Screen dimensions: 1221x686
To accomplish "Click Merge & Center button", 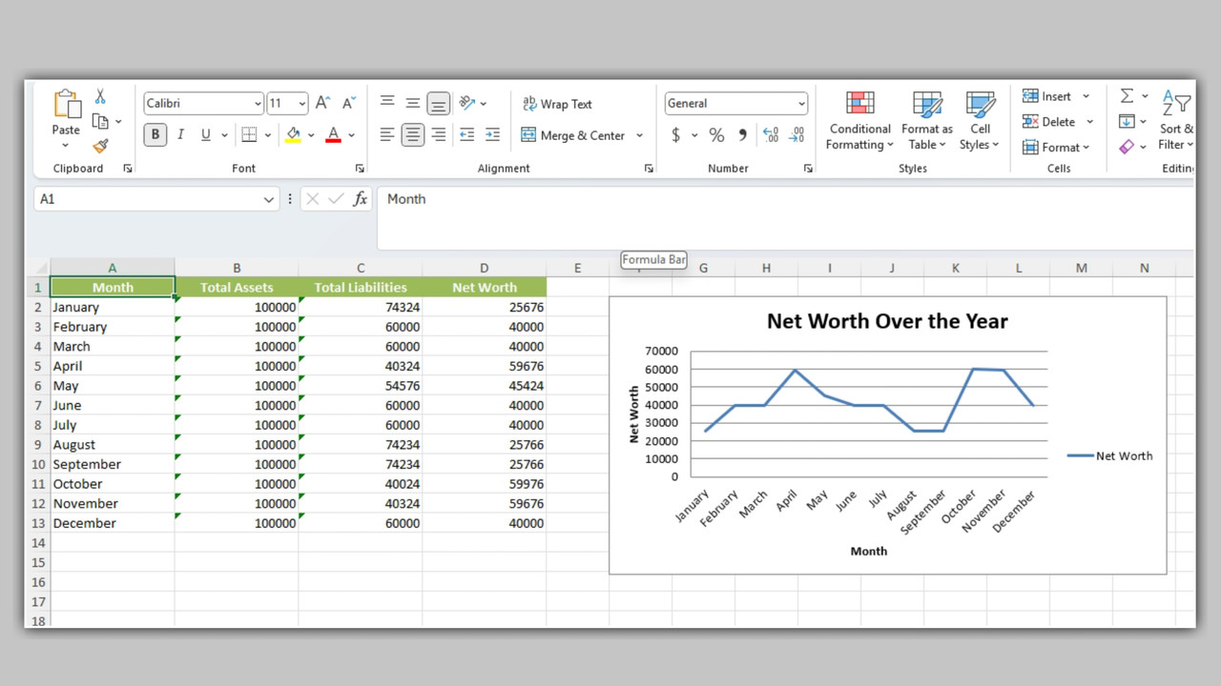I will (x=573, y=135).
